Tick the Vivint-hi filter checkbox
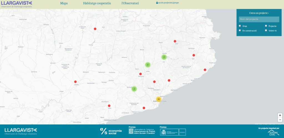Image resolution: width=284 pixels, height=138 pixels. pos(266,30)
